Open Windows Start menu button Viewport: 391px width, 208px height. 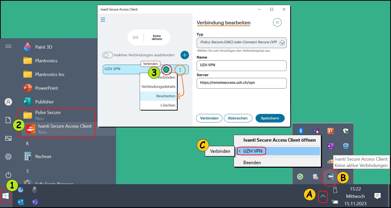coord(6,196)
